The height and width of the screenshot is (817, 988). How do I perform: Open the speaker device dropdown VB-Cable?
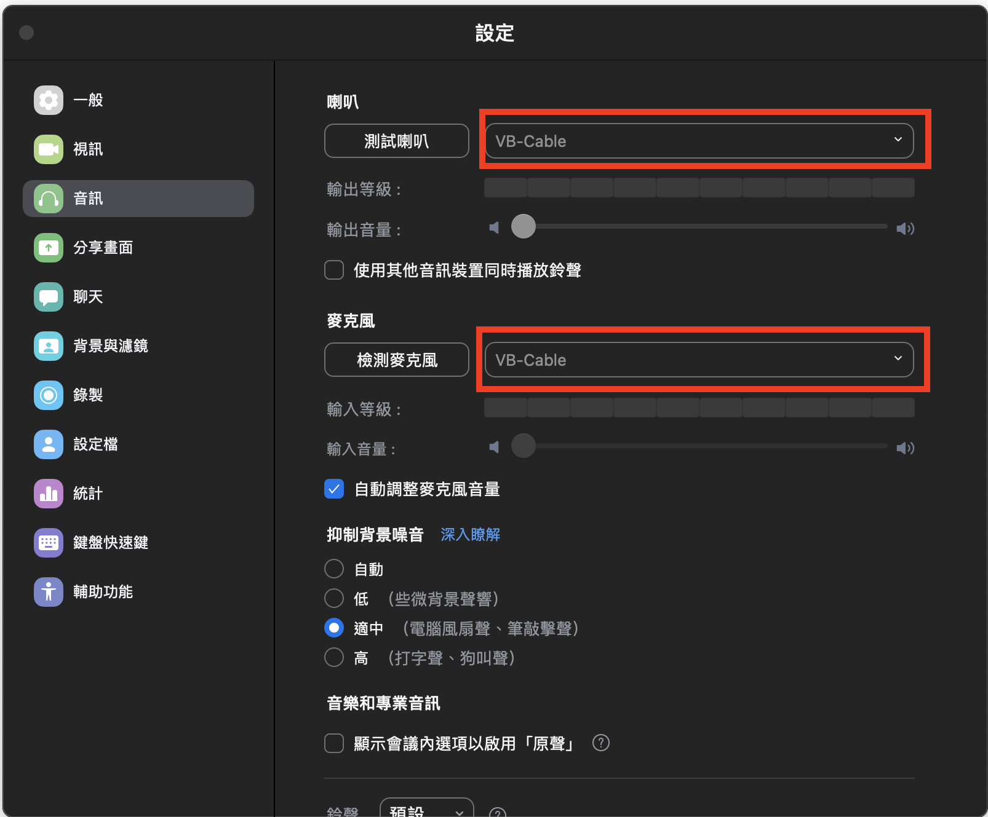click(699, 141)
